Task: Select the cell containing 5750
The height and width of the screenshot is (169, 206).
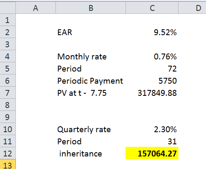Action: point(152,81)
